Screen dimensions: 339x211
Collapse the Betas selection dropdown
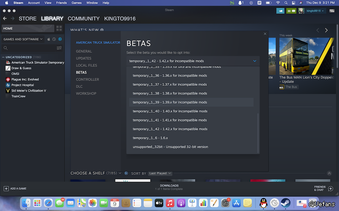(x=255, y=61)
